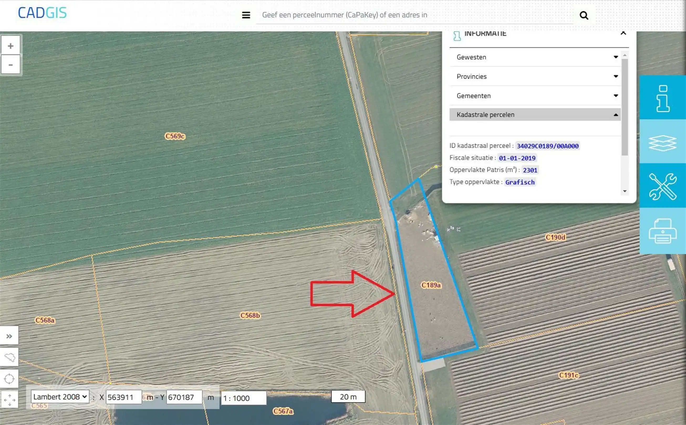The height and width of the screenshot is (425, 686).
Task: Click the zoom out minus button
Action: coord(11,65)
